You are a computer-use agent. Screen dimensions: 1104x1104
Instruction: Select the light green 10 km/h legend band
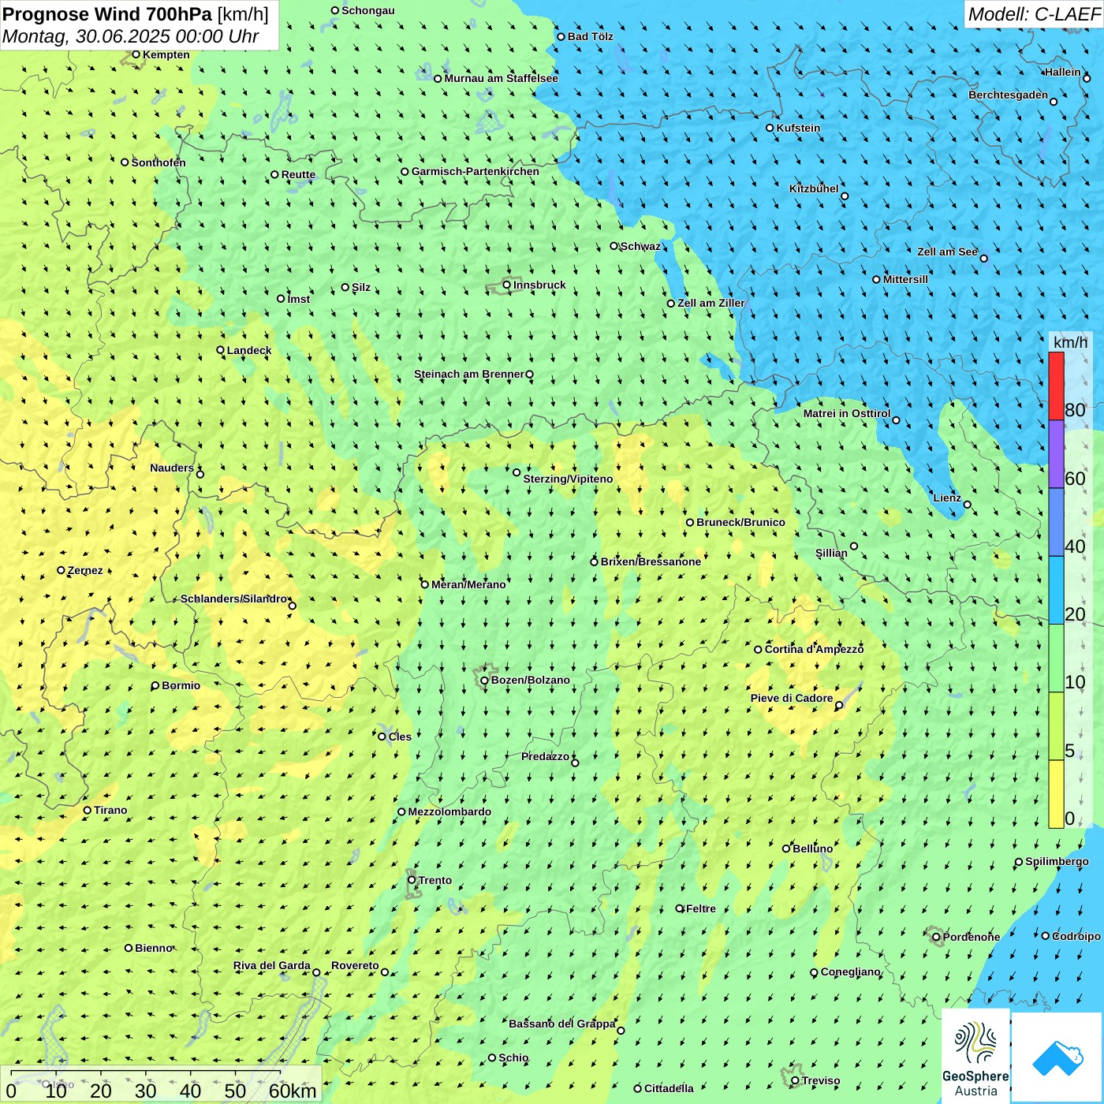click(1056, 658)
